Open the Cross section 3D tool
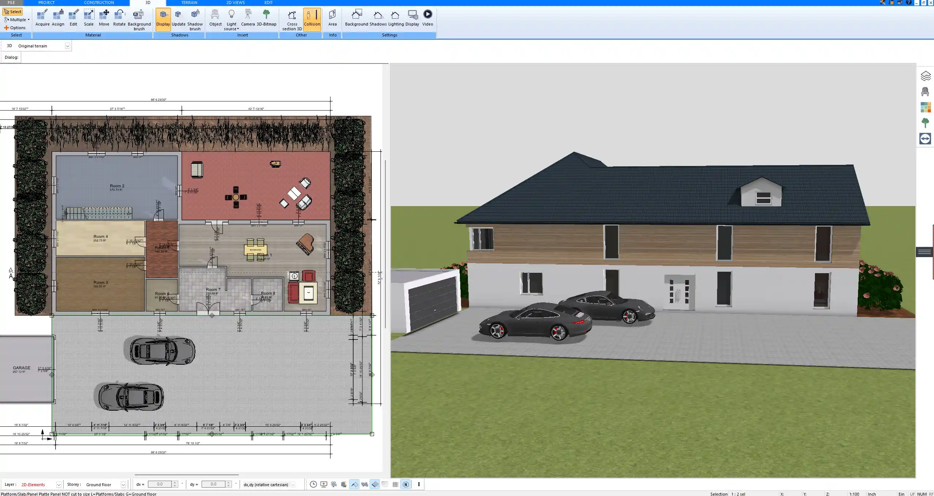 click(292, 20)
